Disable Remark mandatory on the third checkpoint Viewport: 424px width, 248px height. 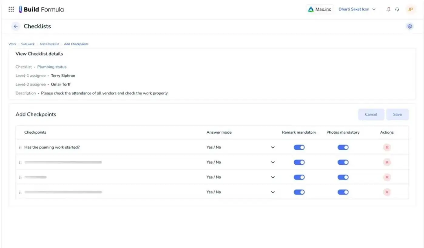pos(299,177)
